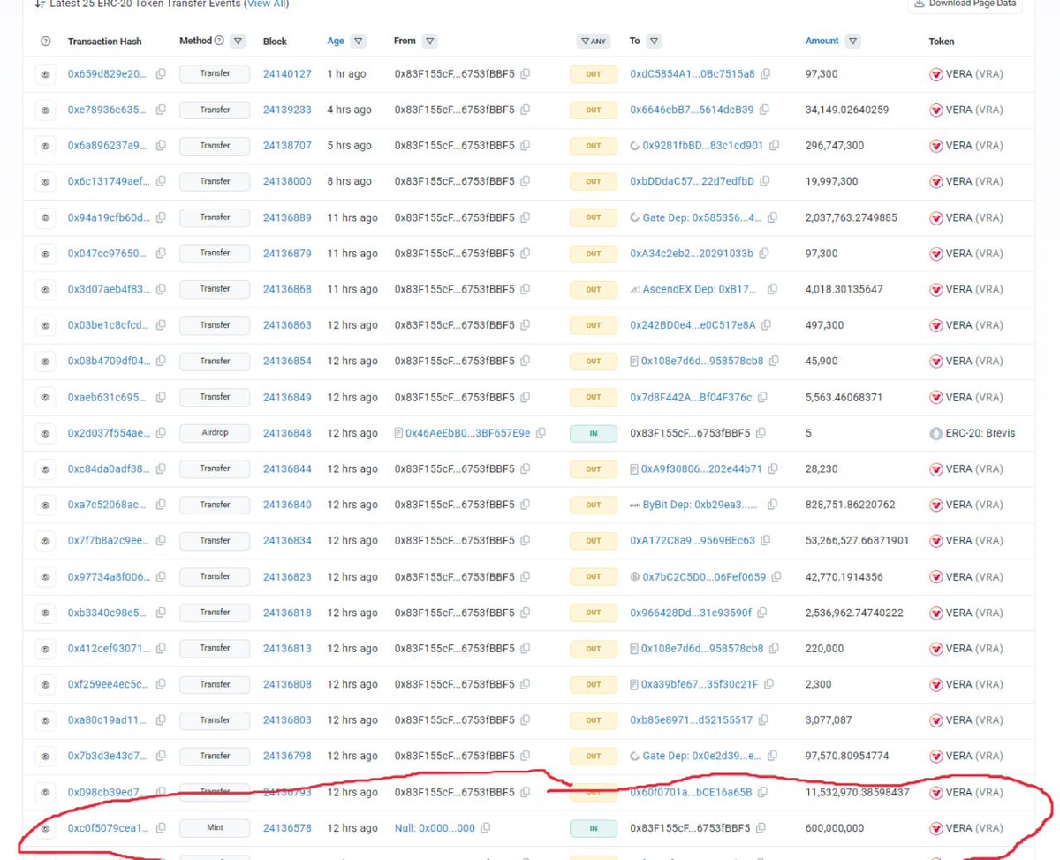Open contract 0x108e7d6d...958578cb8 in block 24136854 row

(702, 361)
